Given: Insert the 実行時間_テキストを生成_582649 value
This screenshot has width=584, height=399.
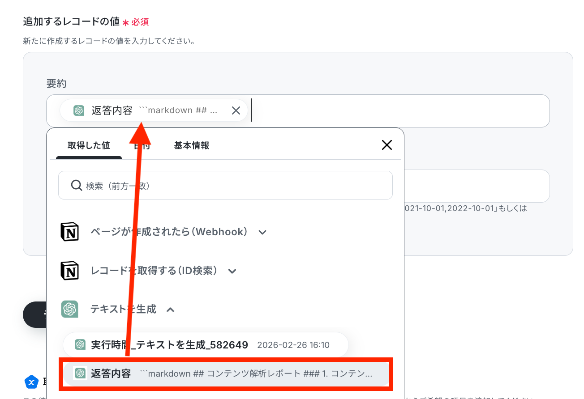Looking at the screenshot, I should coord(206,345).
